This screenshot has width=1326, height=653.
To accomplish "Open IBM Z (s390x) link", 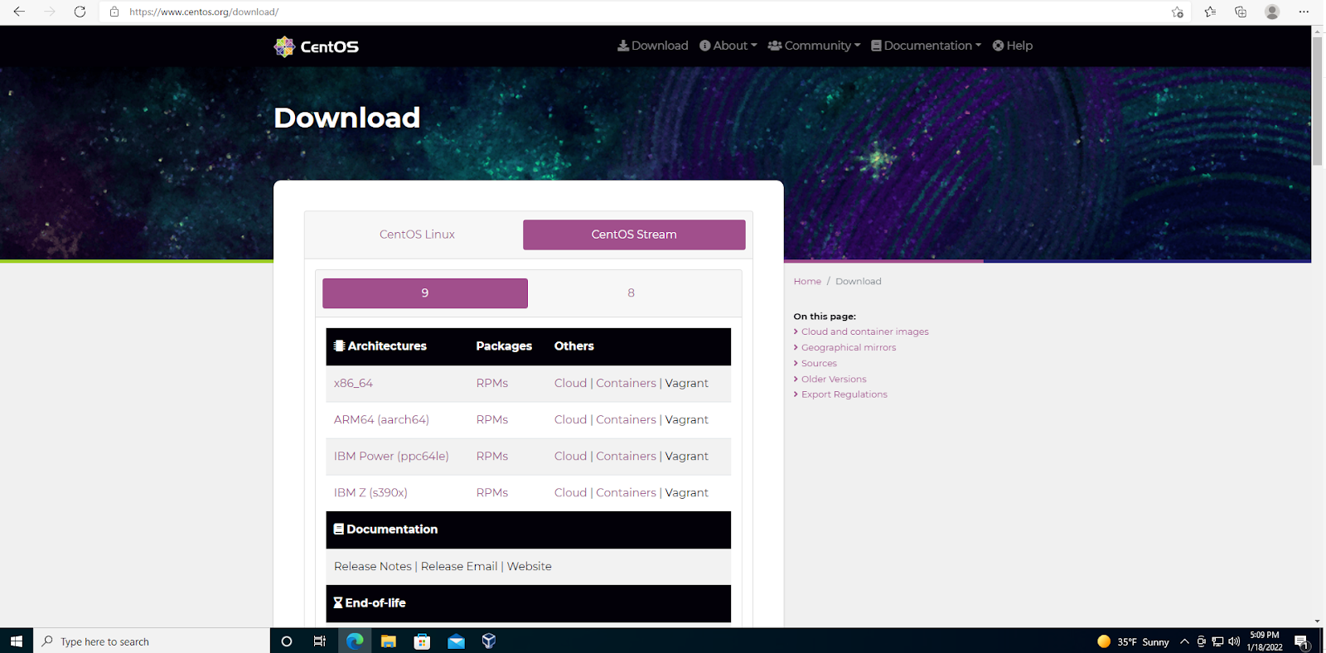I will click(370, 492).
